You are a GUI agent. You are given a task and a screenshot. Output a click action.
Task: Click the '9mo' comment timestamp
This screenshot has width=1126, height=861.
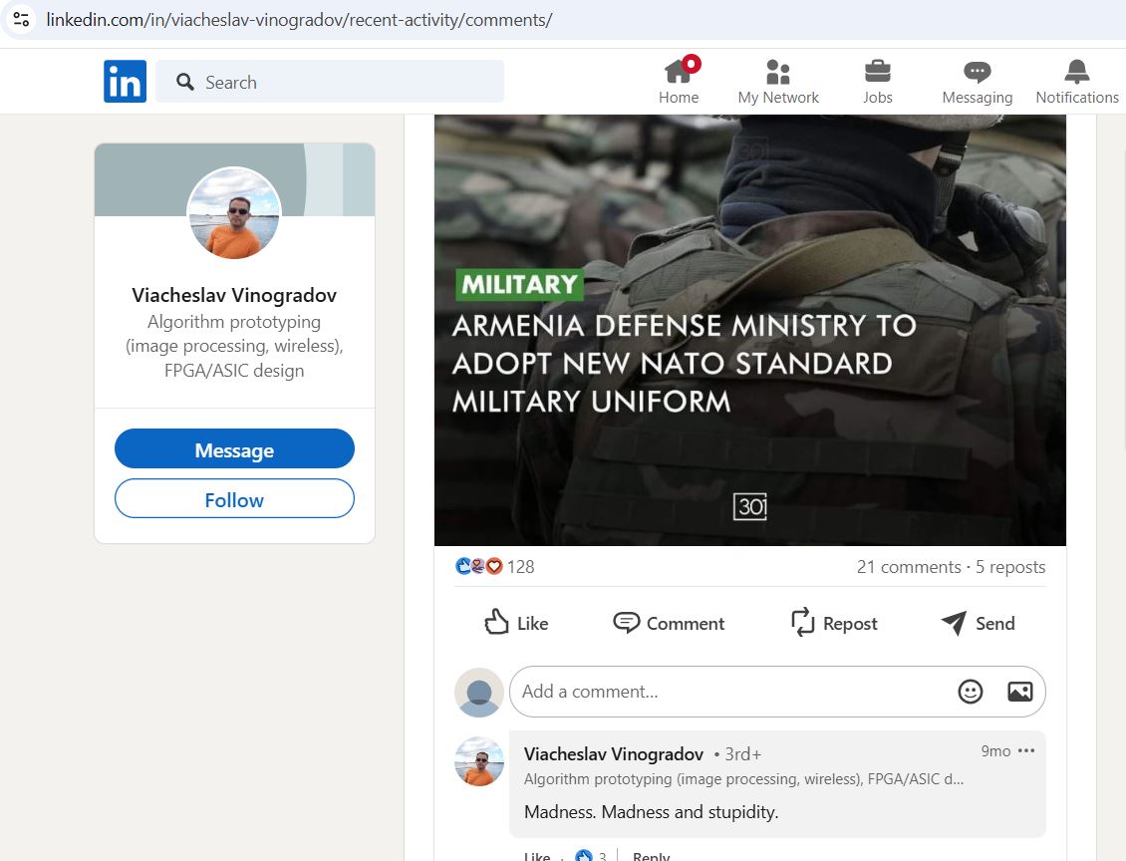995,751
